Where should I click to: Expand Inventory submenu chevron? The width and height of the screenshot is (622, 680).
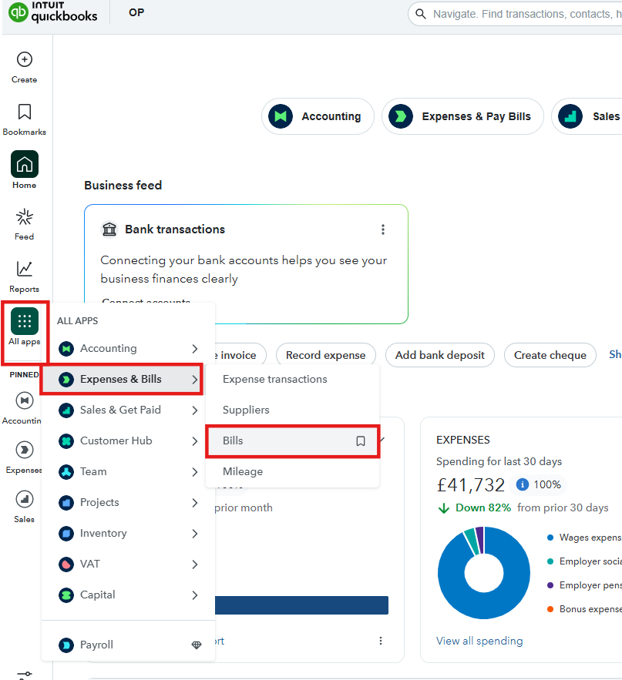point(195,534)
